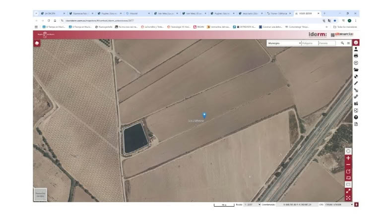The width and height of the screenshot is (392, 218).
Task: Click the diagonal expand arrows icon
Action: pos(348,191)
